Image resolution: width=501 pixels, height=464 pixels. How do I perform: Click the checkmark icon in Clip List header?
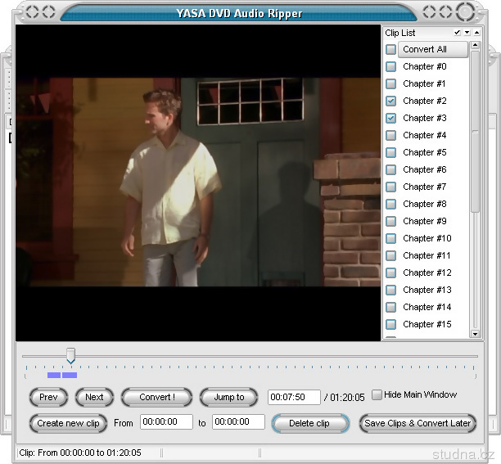458,33
